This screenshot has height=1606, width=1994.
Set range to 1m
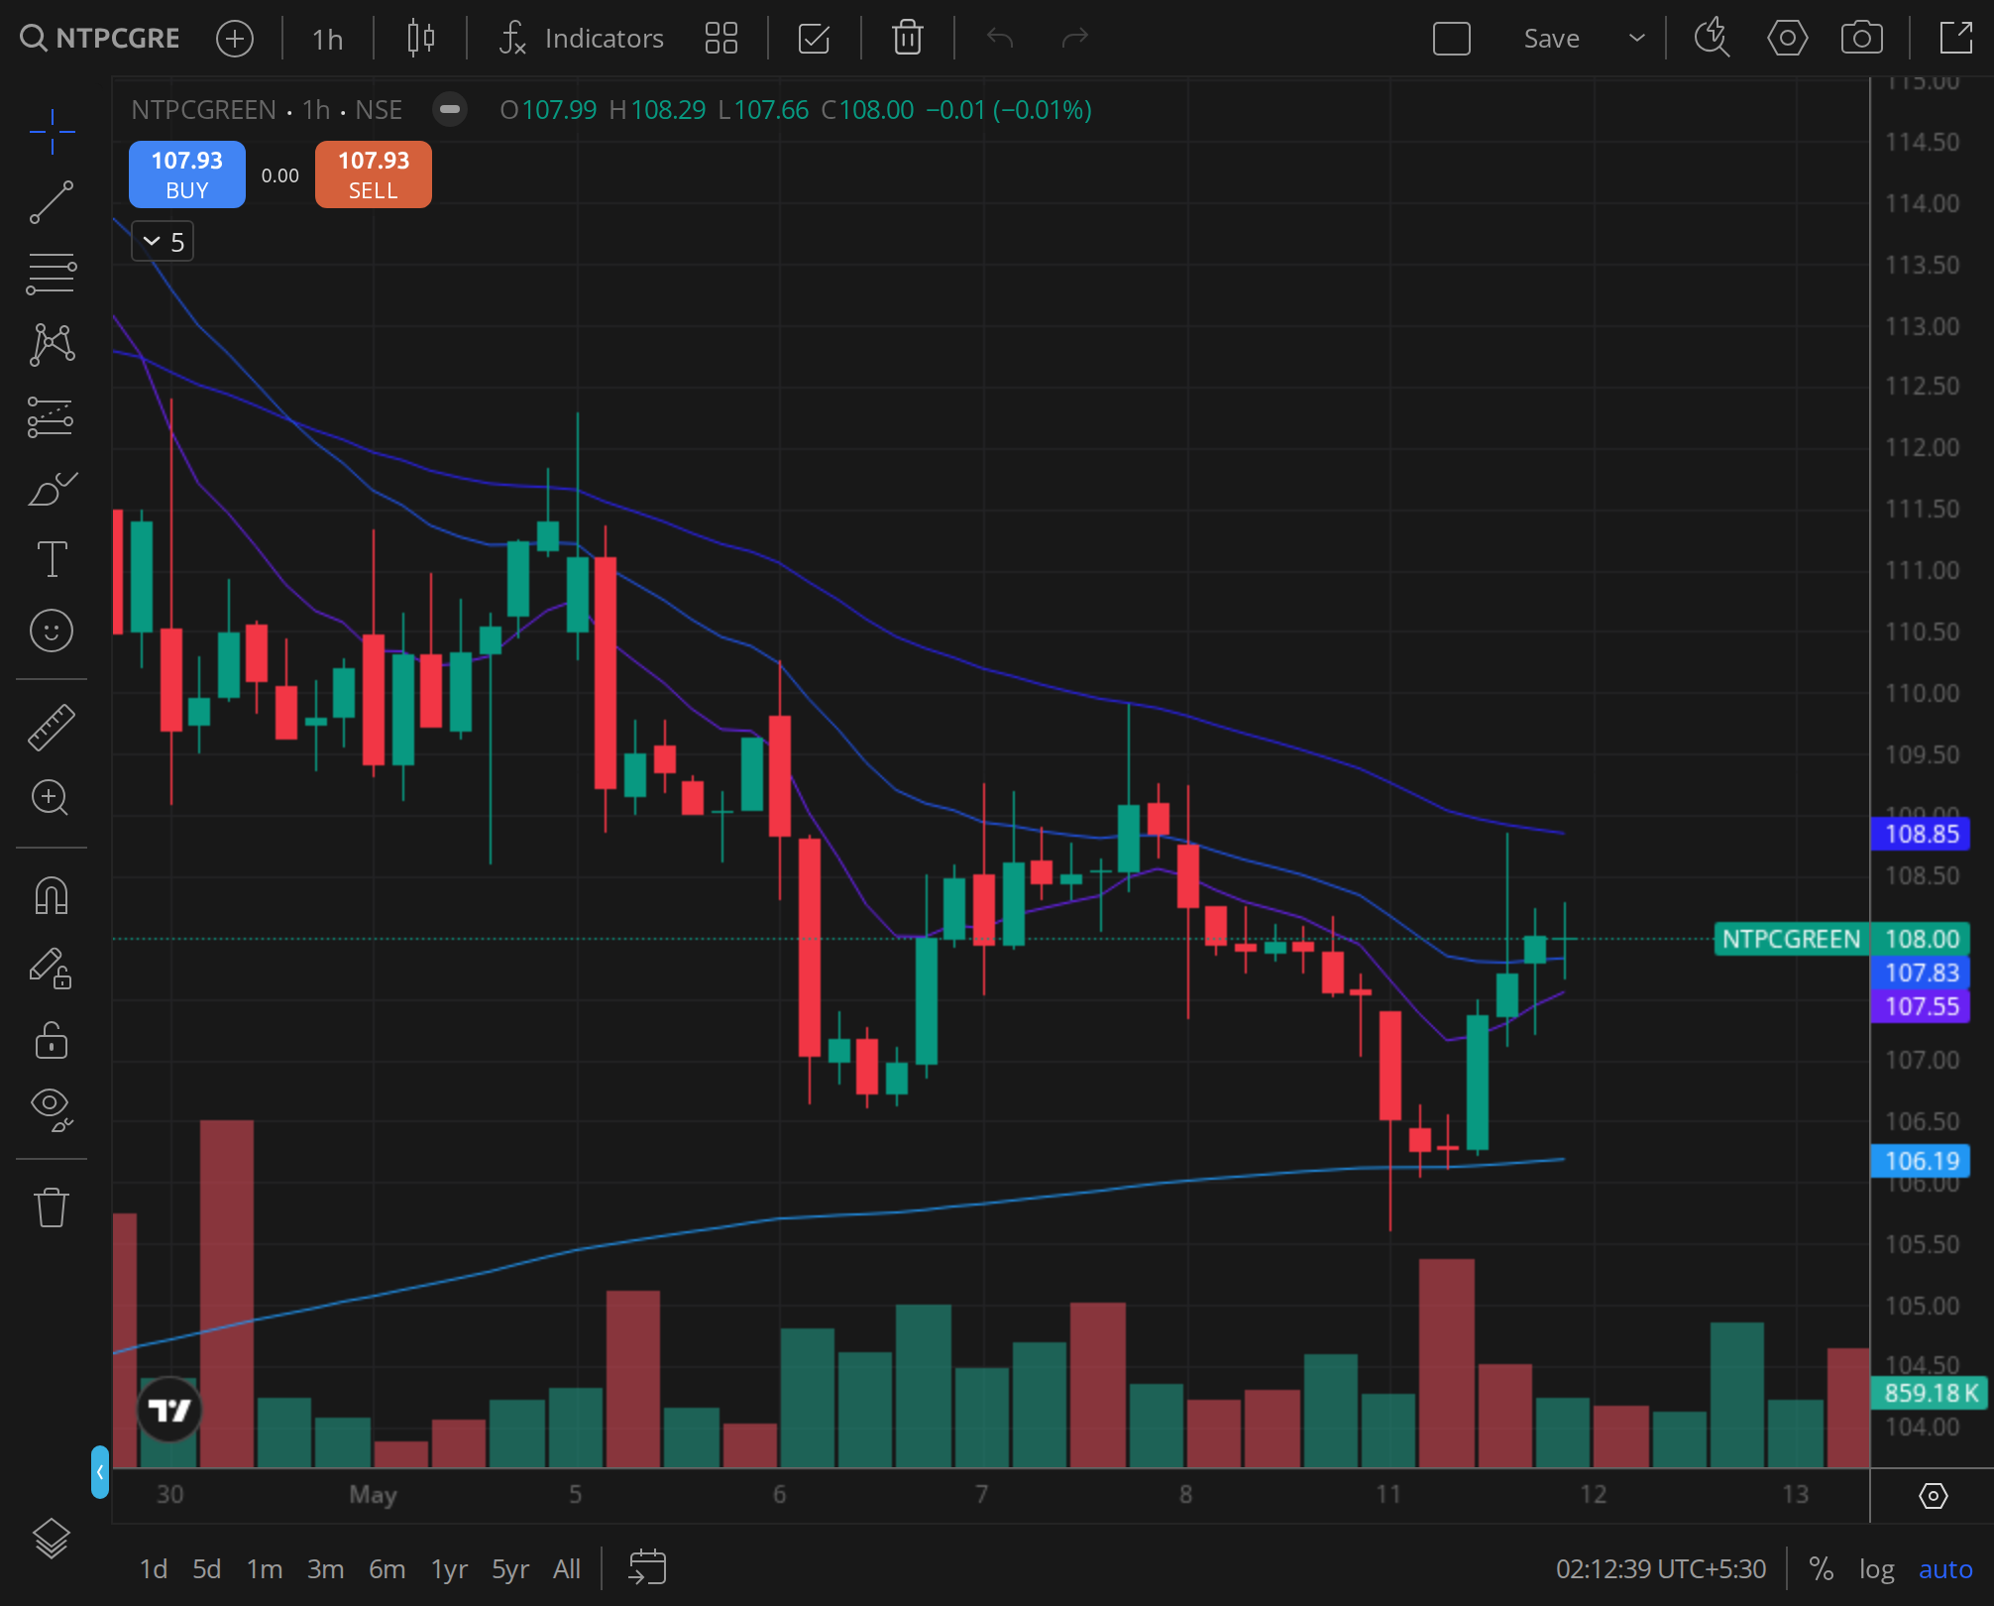pyautogui.click(x=265, y=1569)
